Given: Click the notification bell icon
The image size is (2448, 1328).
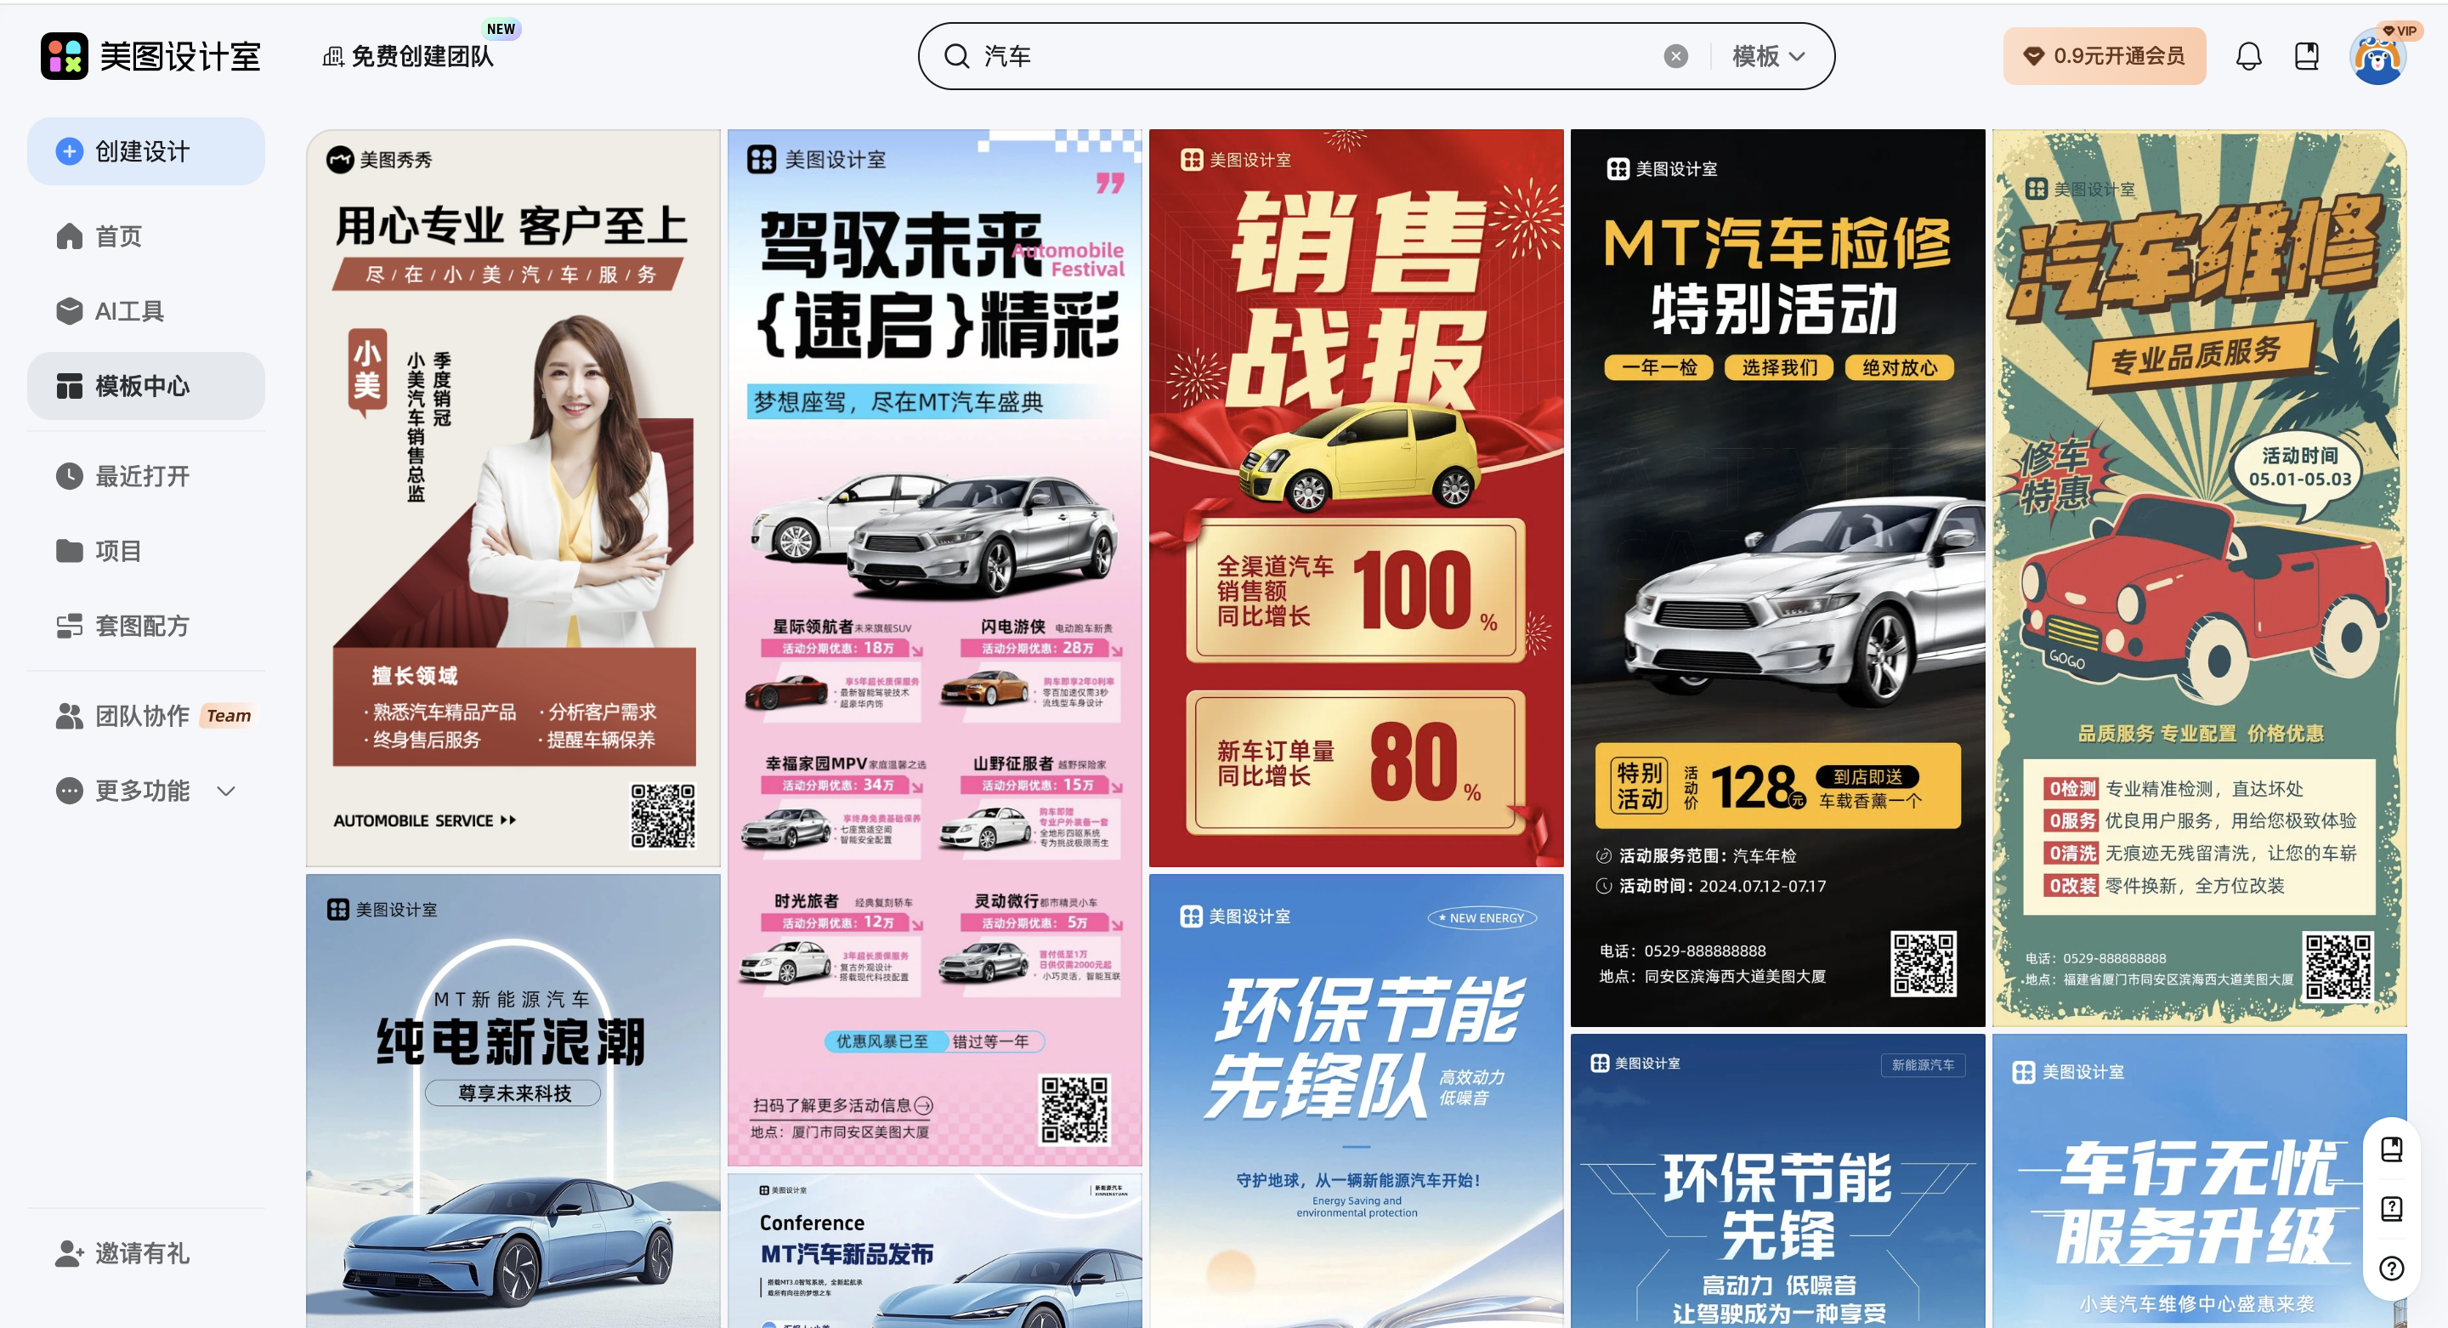Looking at the screenshot, I should point(2247,56).
